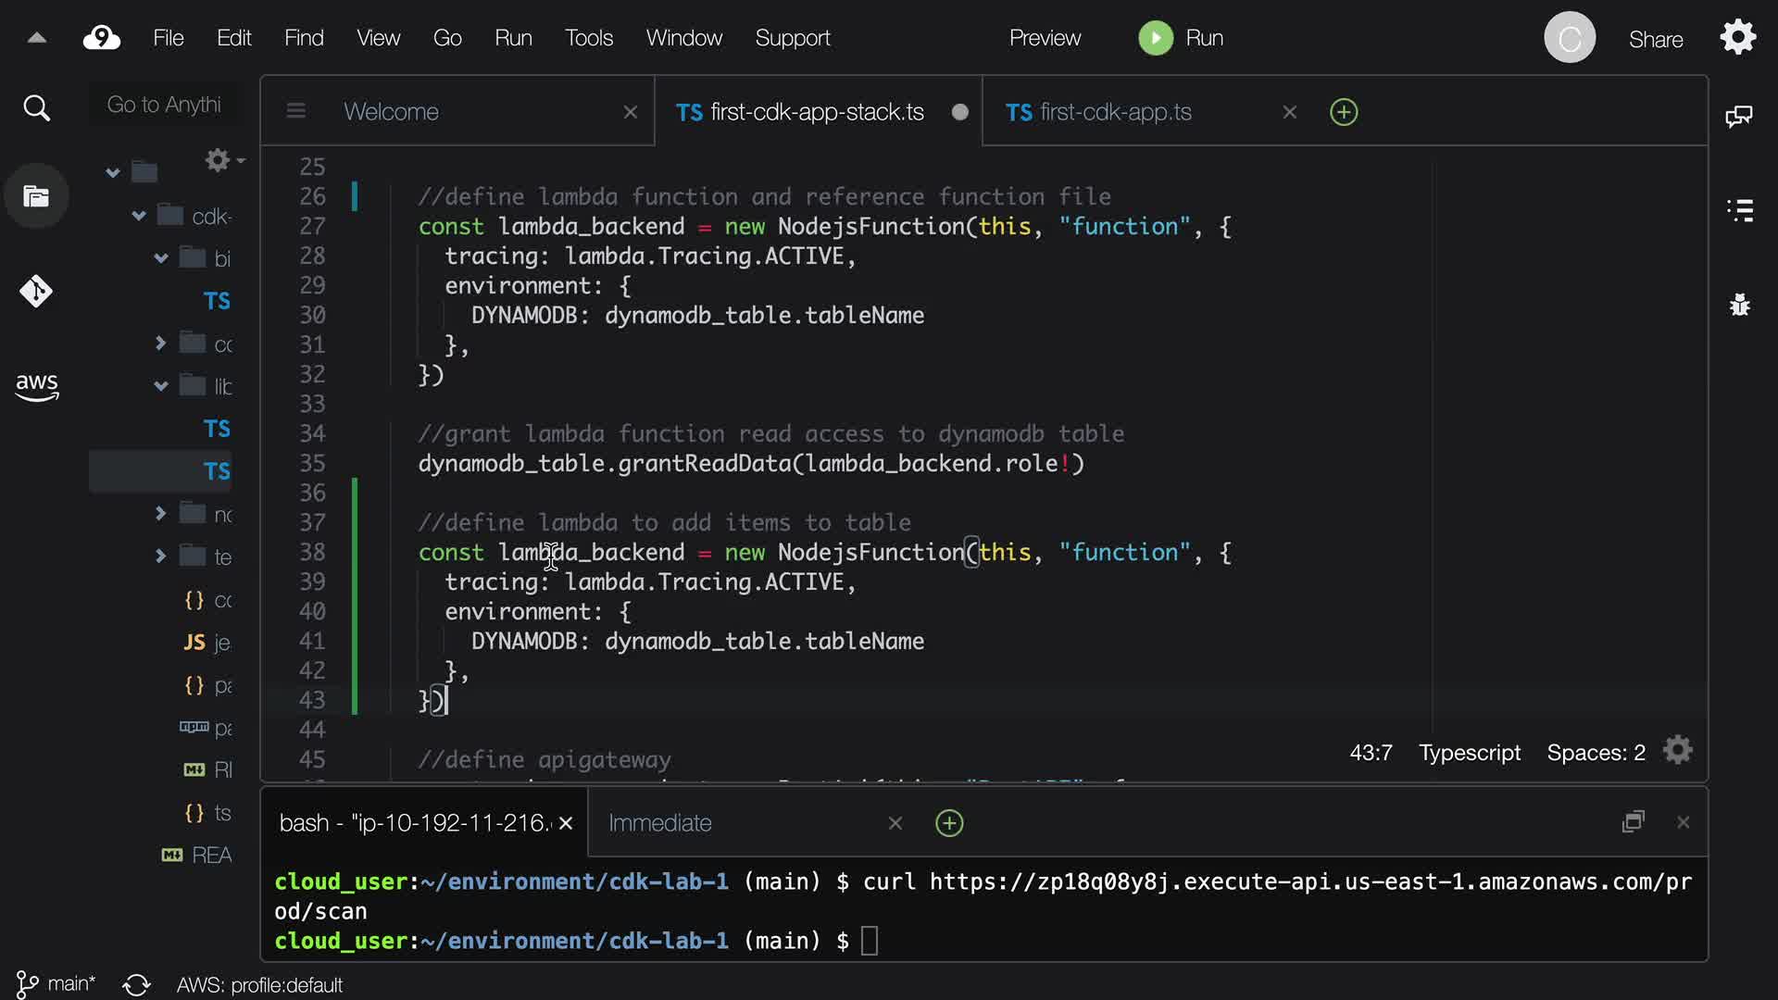1778x1000 pixels.
Task: Open the AWS toolkit panel
Action: [x=36, y=386]
